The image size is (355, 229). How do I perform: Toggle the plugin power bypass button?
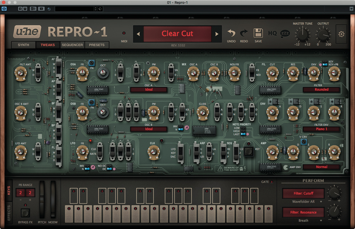(x=4, y=9)
